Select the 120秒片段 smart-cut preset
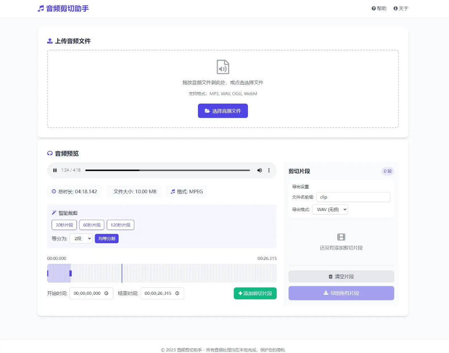 coord(120,225)
